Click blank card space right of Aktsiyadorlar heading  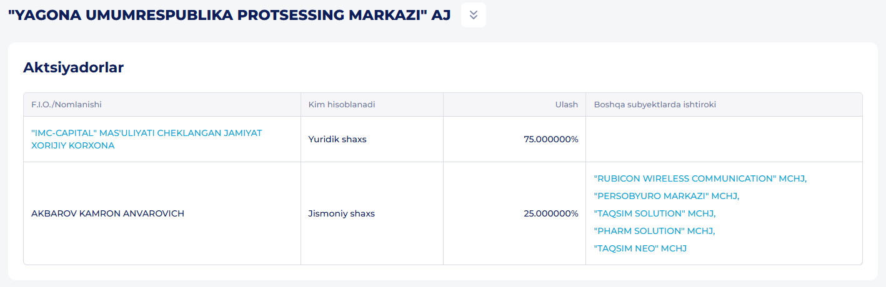(x=500, y=67)
